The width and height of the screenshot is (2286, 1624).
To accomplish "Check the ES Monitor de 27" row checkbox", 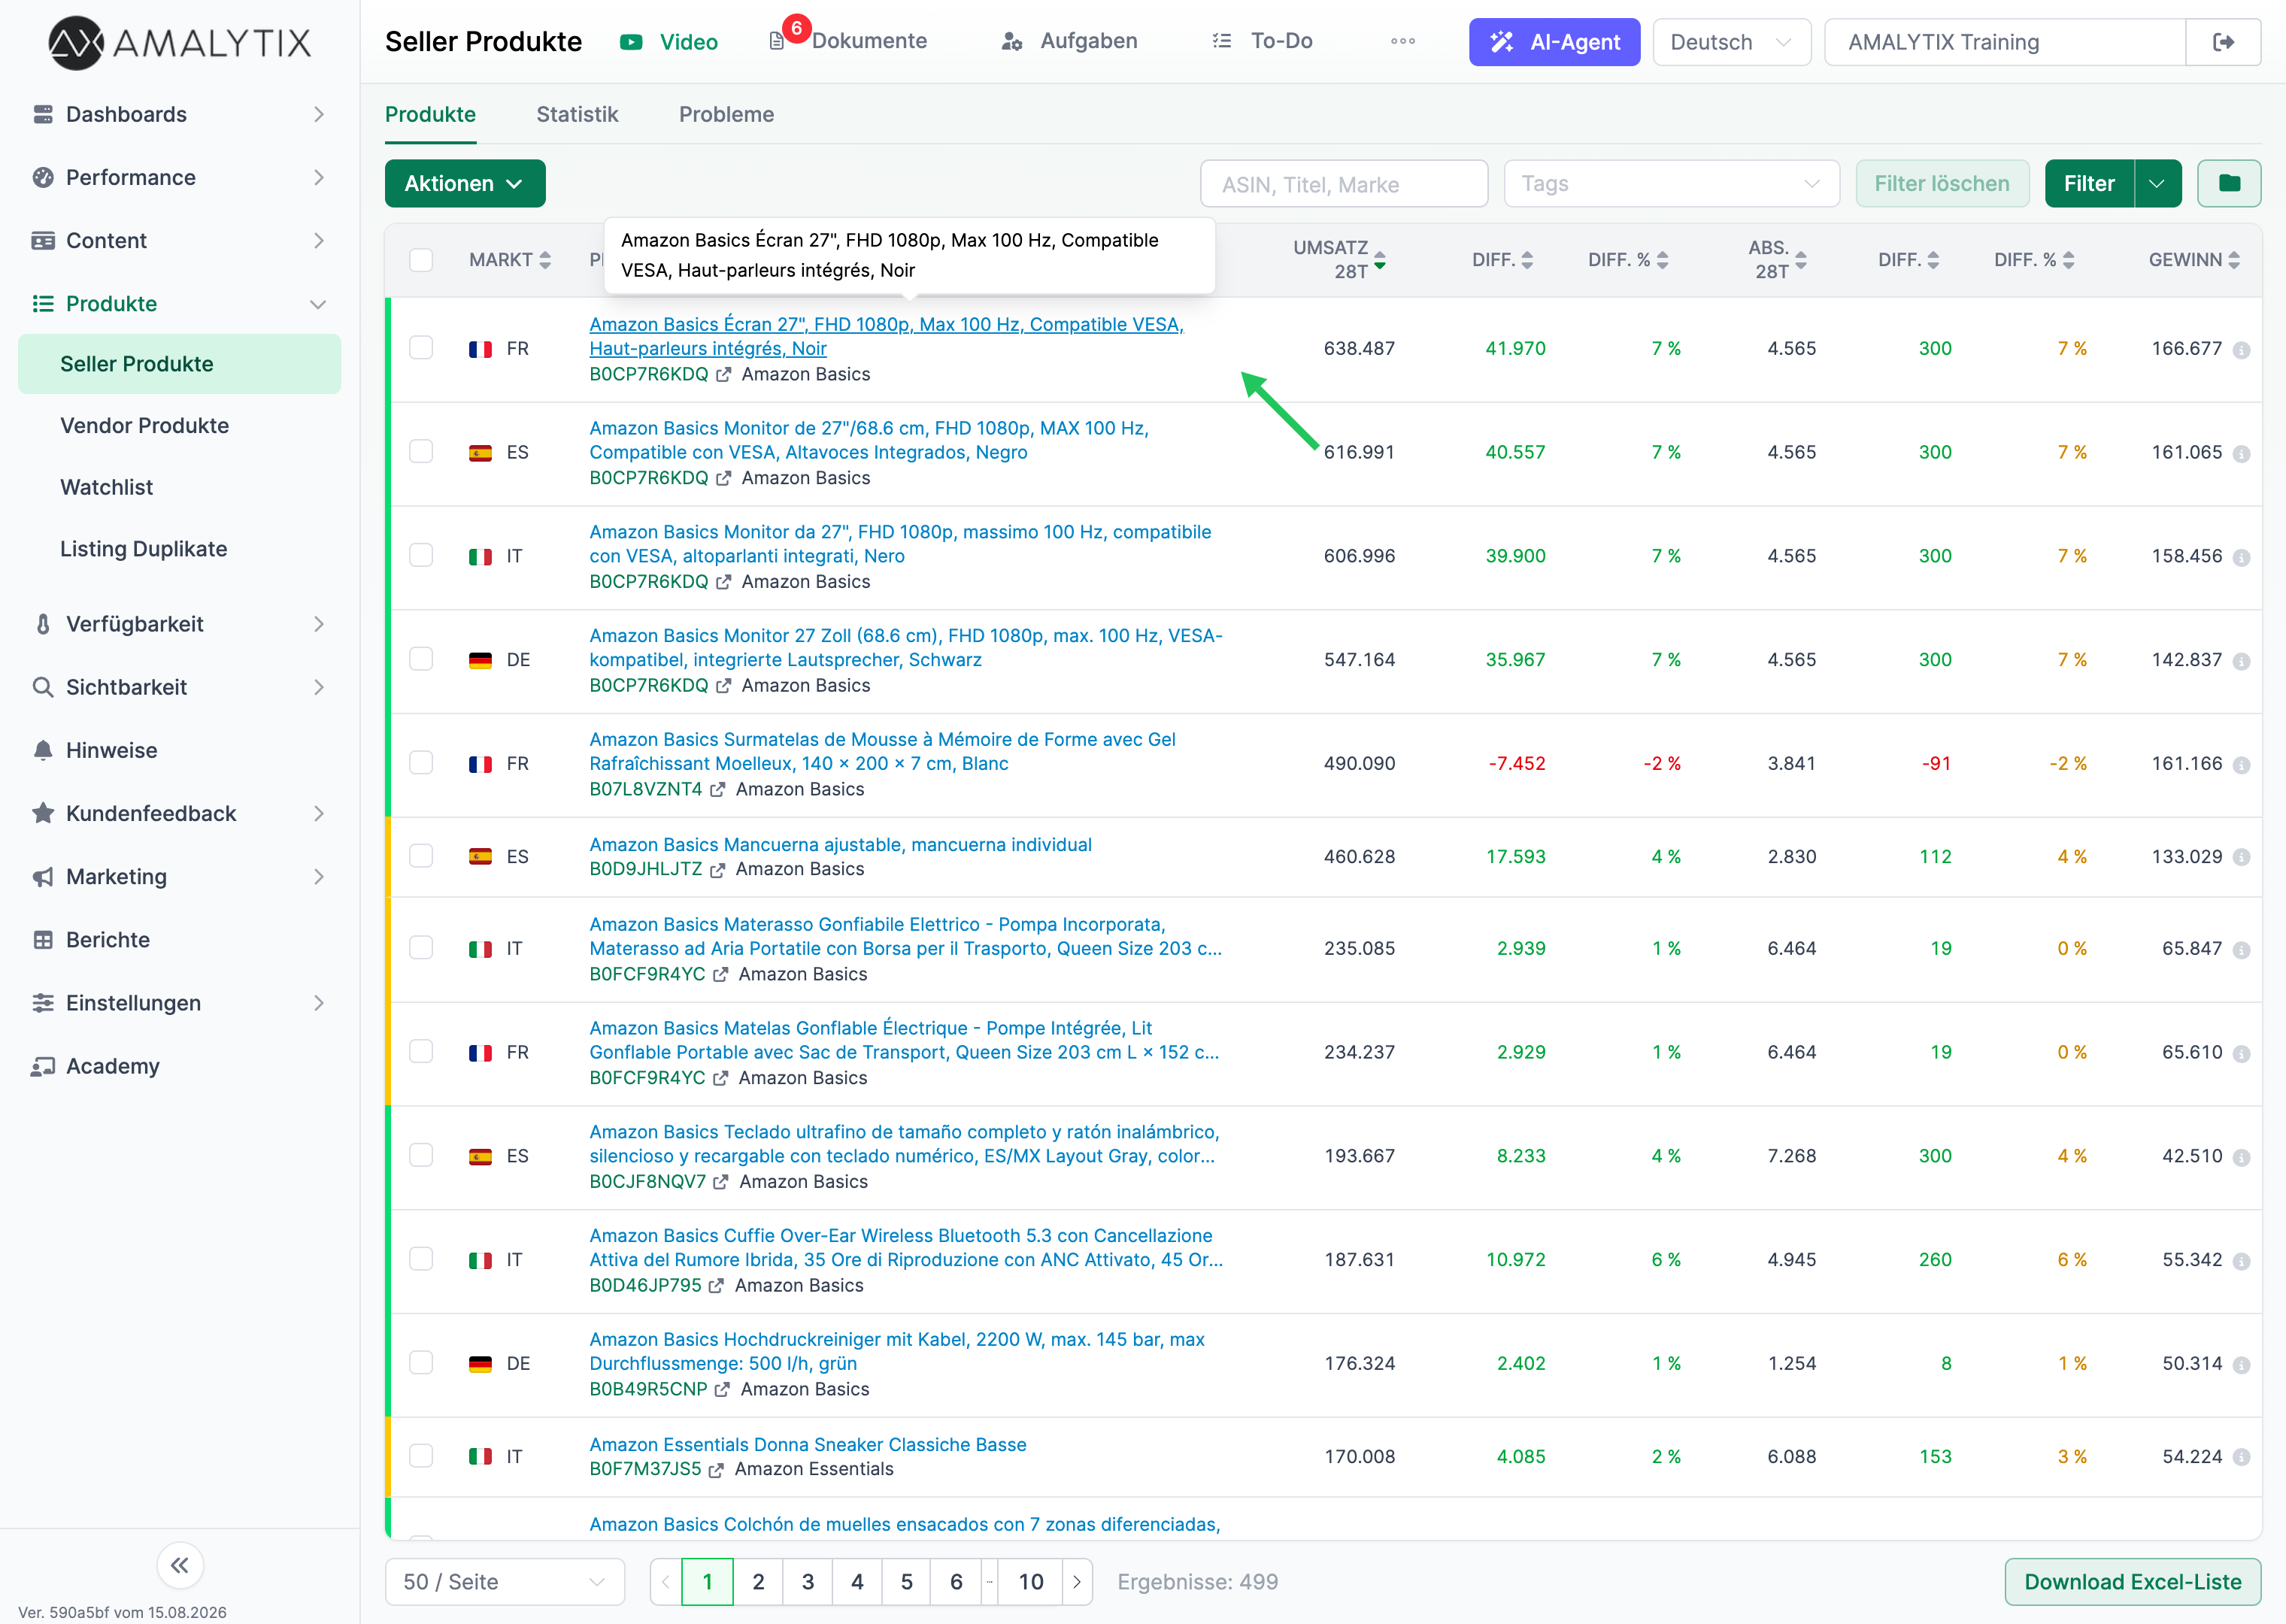I will 421,452.
